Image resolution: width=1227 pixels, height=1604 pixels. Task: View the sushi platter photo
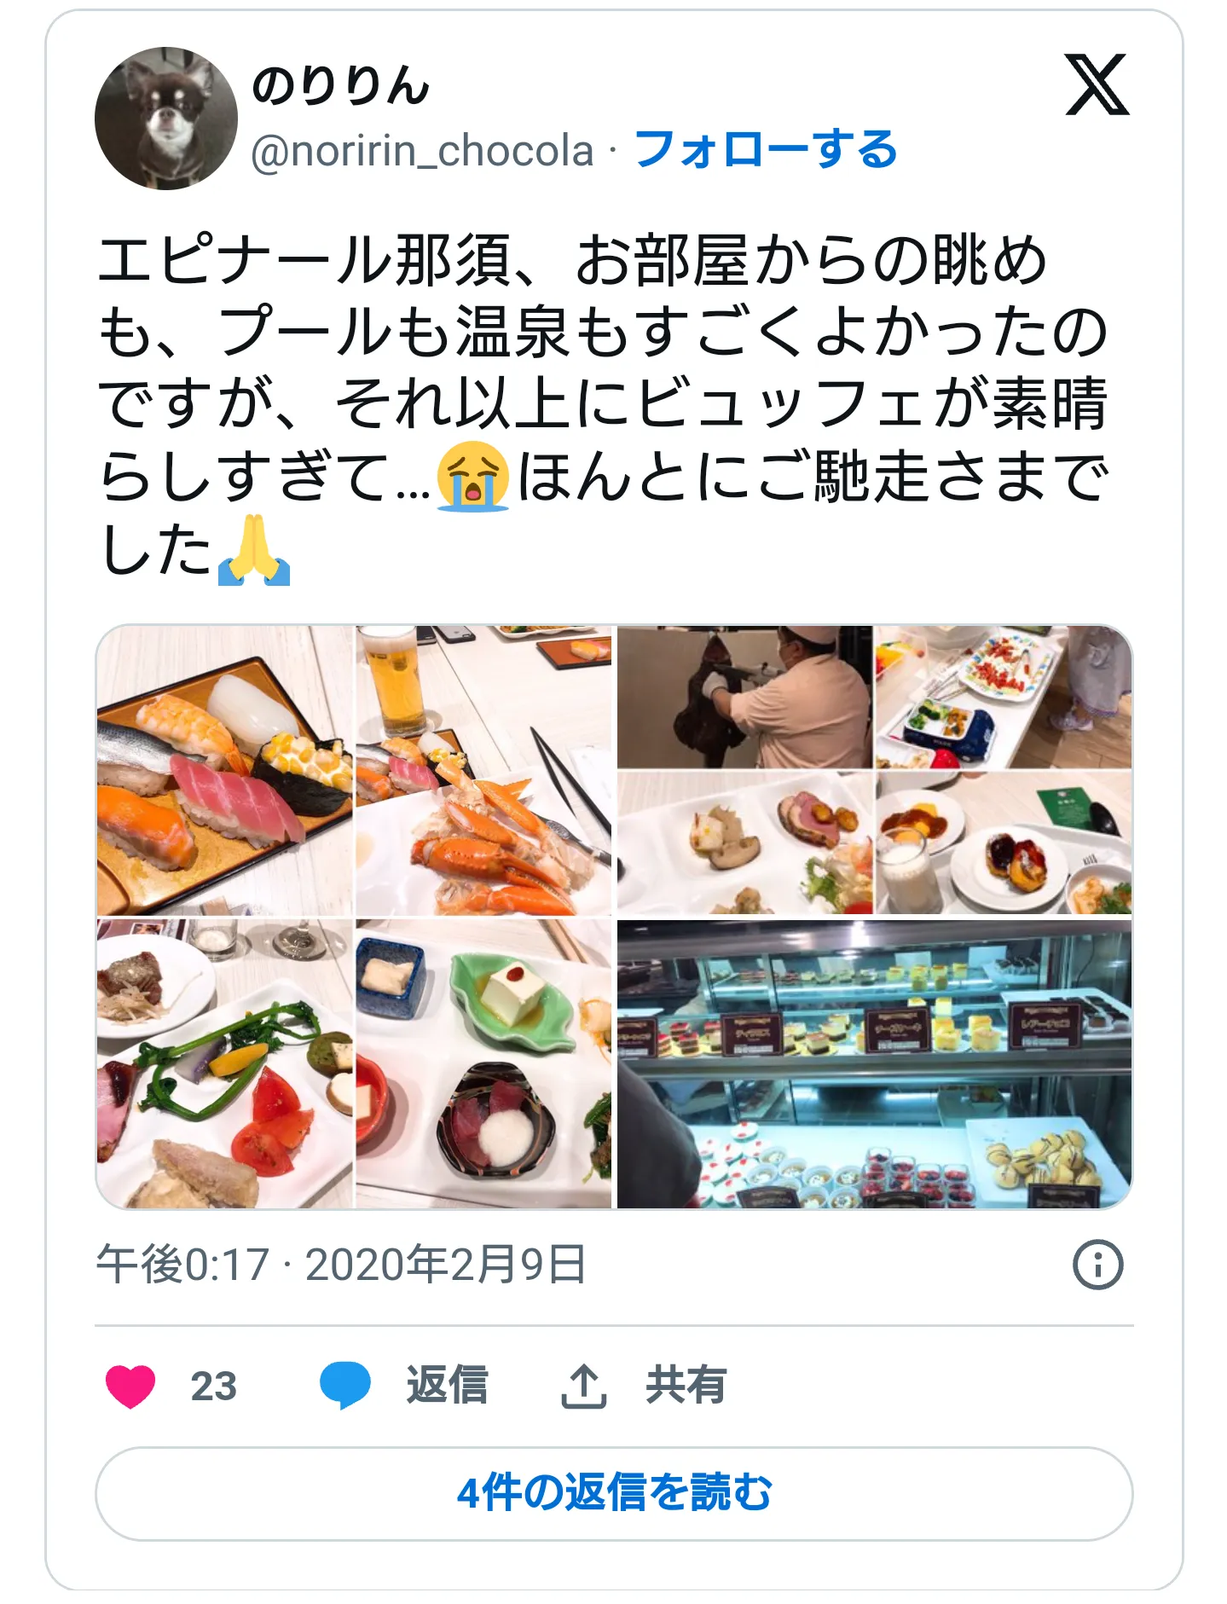(x=224, y=770)
